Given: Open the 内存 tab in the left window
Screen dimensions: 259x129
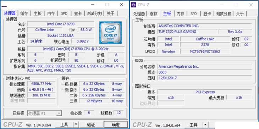Looking at the screenshot, I should tap(51, 13).
